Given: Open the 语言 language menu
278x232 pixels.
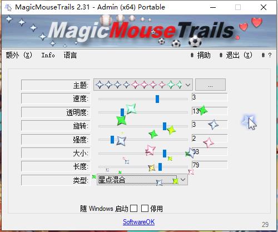Looking at the screenshot, I should coord(70,55).
